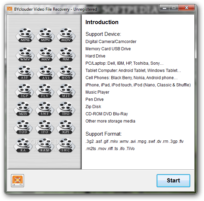Click the RAM film reel icon
The height and width of the screenshot is (201, 204).
coord(45,145)
